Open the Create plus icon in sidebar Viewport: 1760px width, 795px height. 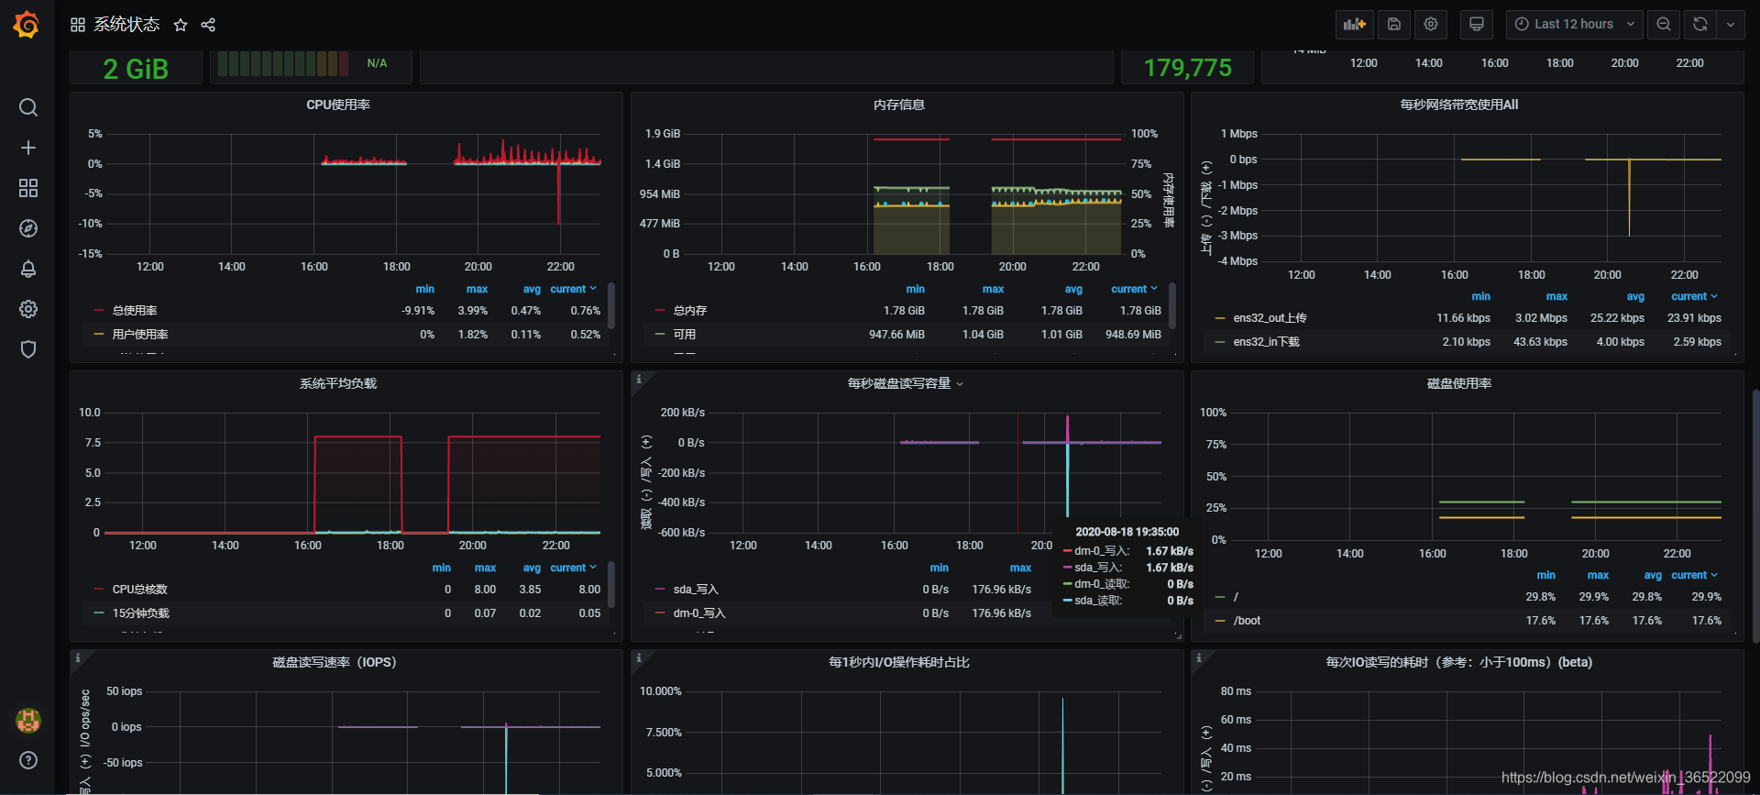click(28, 148)
